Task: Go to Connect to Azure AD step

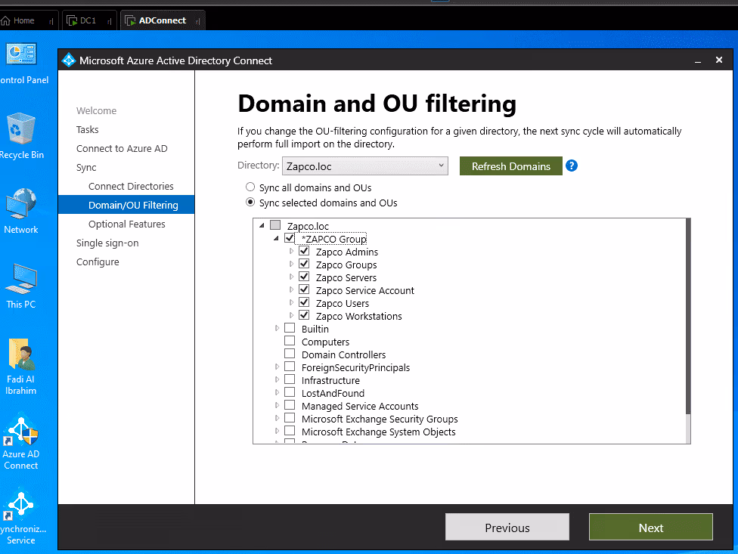Action: coord(122,149)
